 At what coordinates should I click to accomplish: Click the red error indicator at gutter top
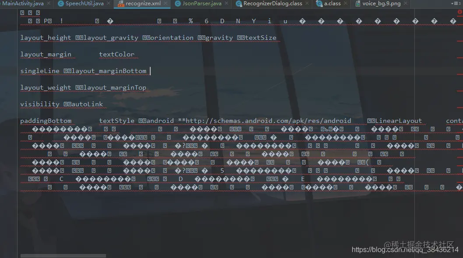coord(460,12)
